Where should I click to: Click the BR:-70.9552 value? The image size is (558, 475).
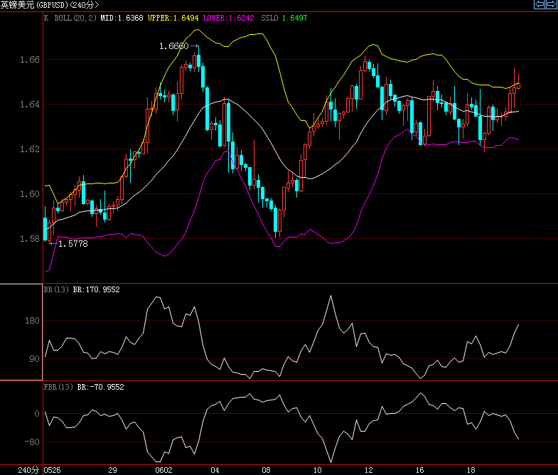tap(101, 387)
